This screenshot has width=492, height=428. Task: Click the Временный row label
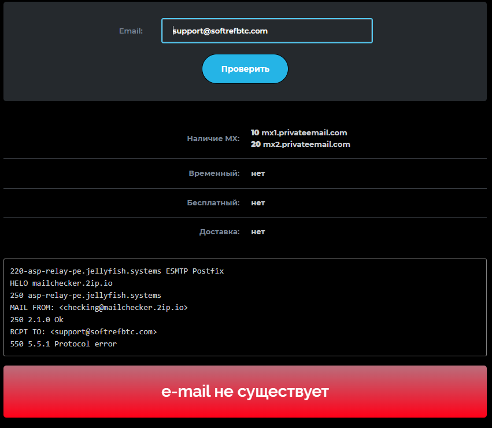point(210,173)
